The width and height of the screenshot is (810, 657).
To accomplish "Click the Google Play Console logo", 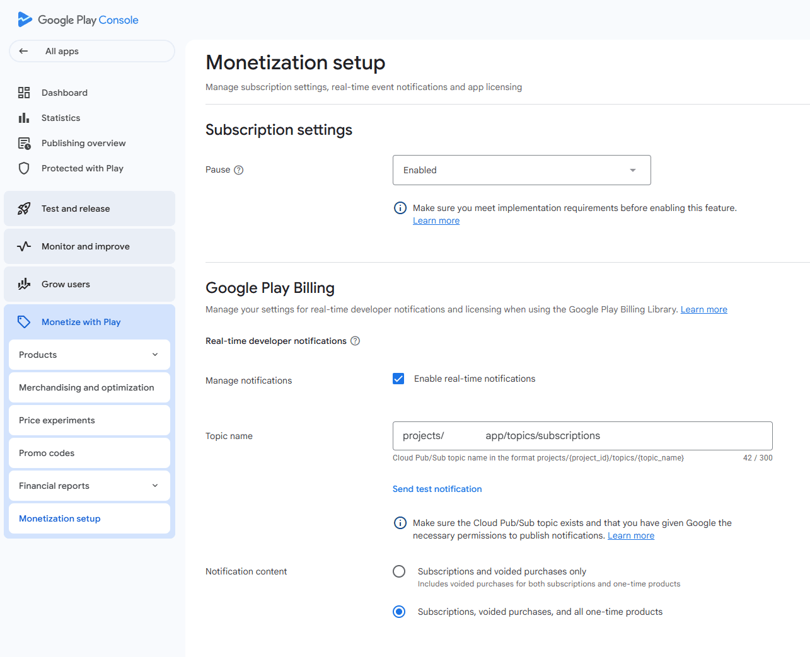I will coord(78,20).
